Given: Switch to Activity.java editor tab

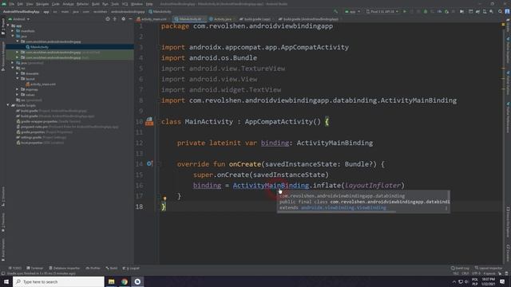Looking at the screenshot, I should tap(222, 19).
